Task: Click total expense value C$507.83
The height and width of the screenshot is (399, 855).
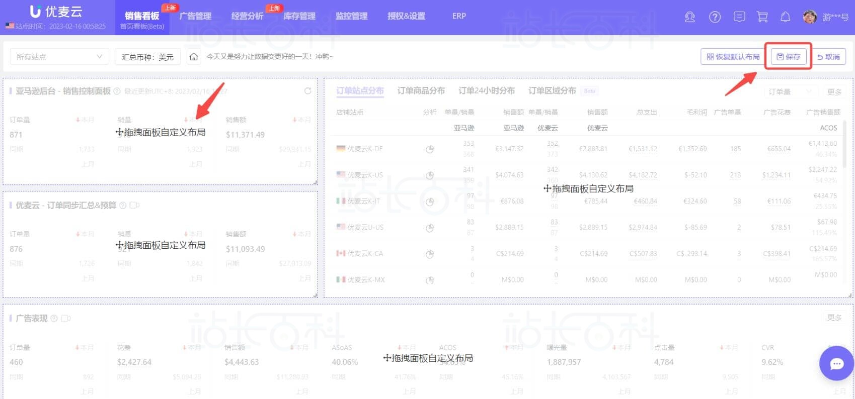Action: coord(643,254)
